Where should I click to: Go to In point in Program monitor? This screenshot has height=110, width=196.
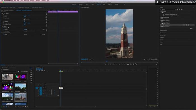[x=114, y=64]
